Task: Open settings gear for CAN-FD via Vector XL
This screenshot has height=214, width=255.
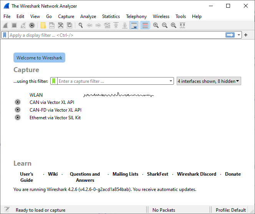Action: 18,110
